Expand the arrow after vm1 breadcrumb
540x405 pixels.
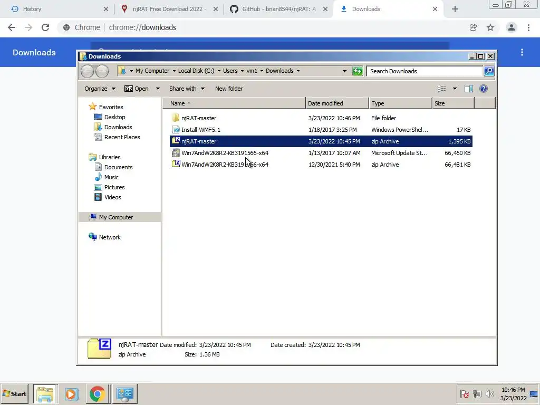point(262,71)
